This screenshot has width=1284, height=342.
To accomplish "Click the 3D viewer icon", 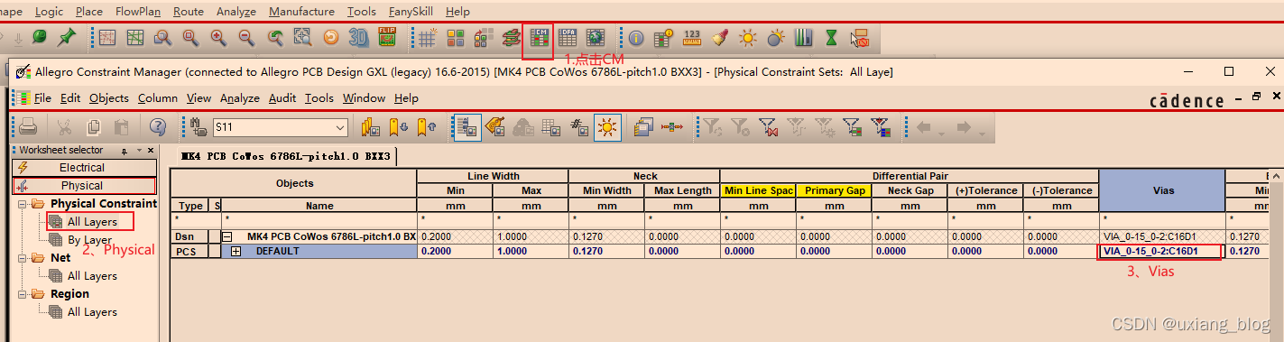I will pyautogui.click(x=359, y=38).
